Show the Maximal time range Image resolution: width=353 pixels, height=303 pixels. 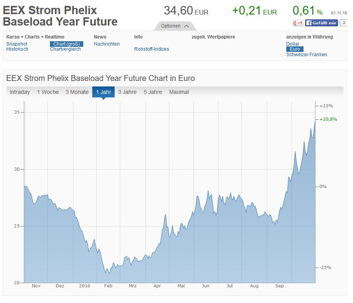(179, 92)
